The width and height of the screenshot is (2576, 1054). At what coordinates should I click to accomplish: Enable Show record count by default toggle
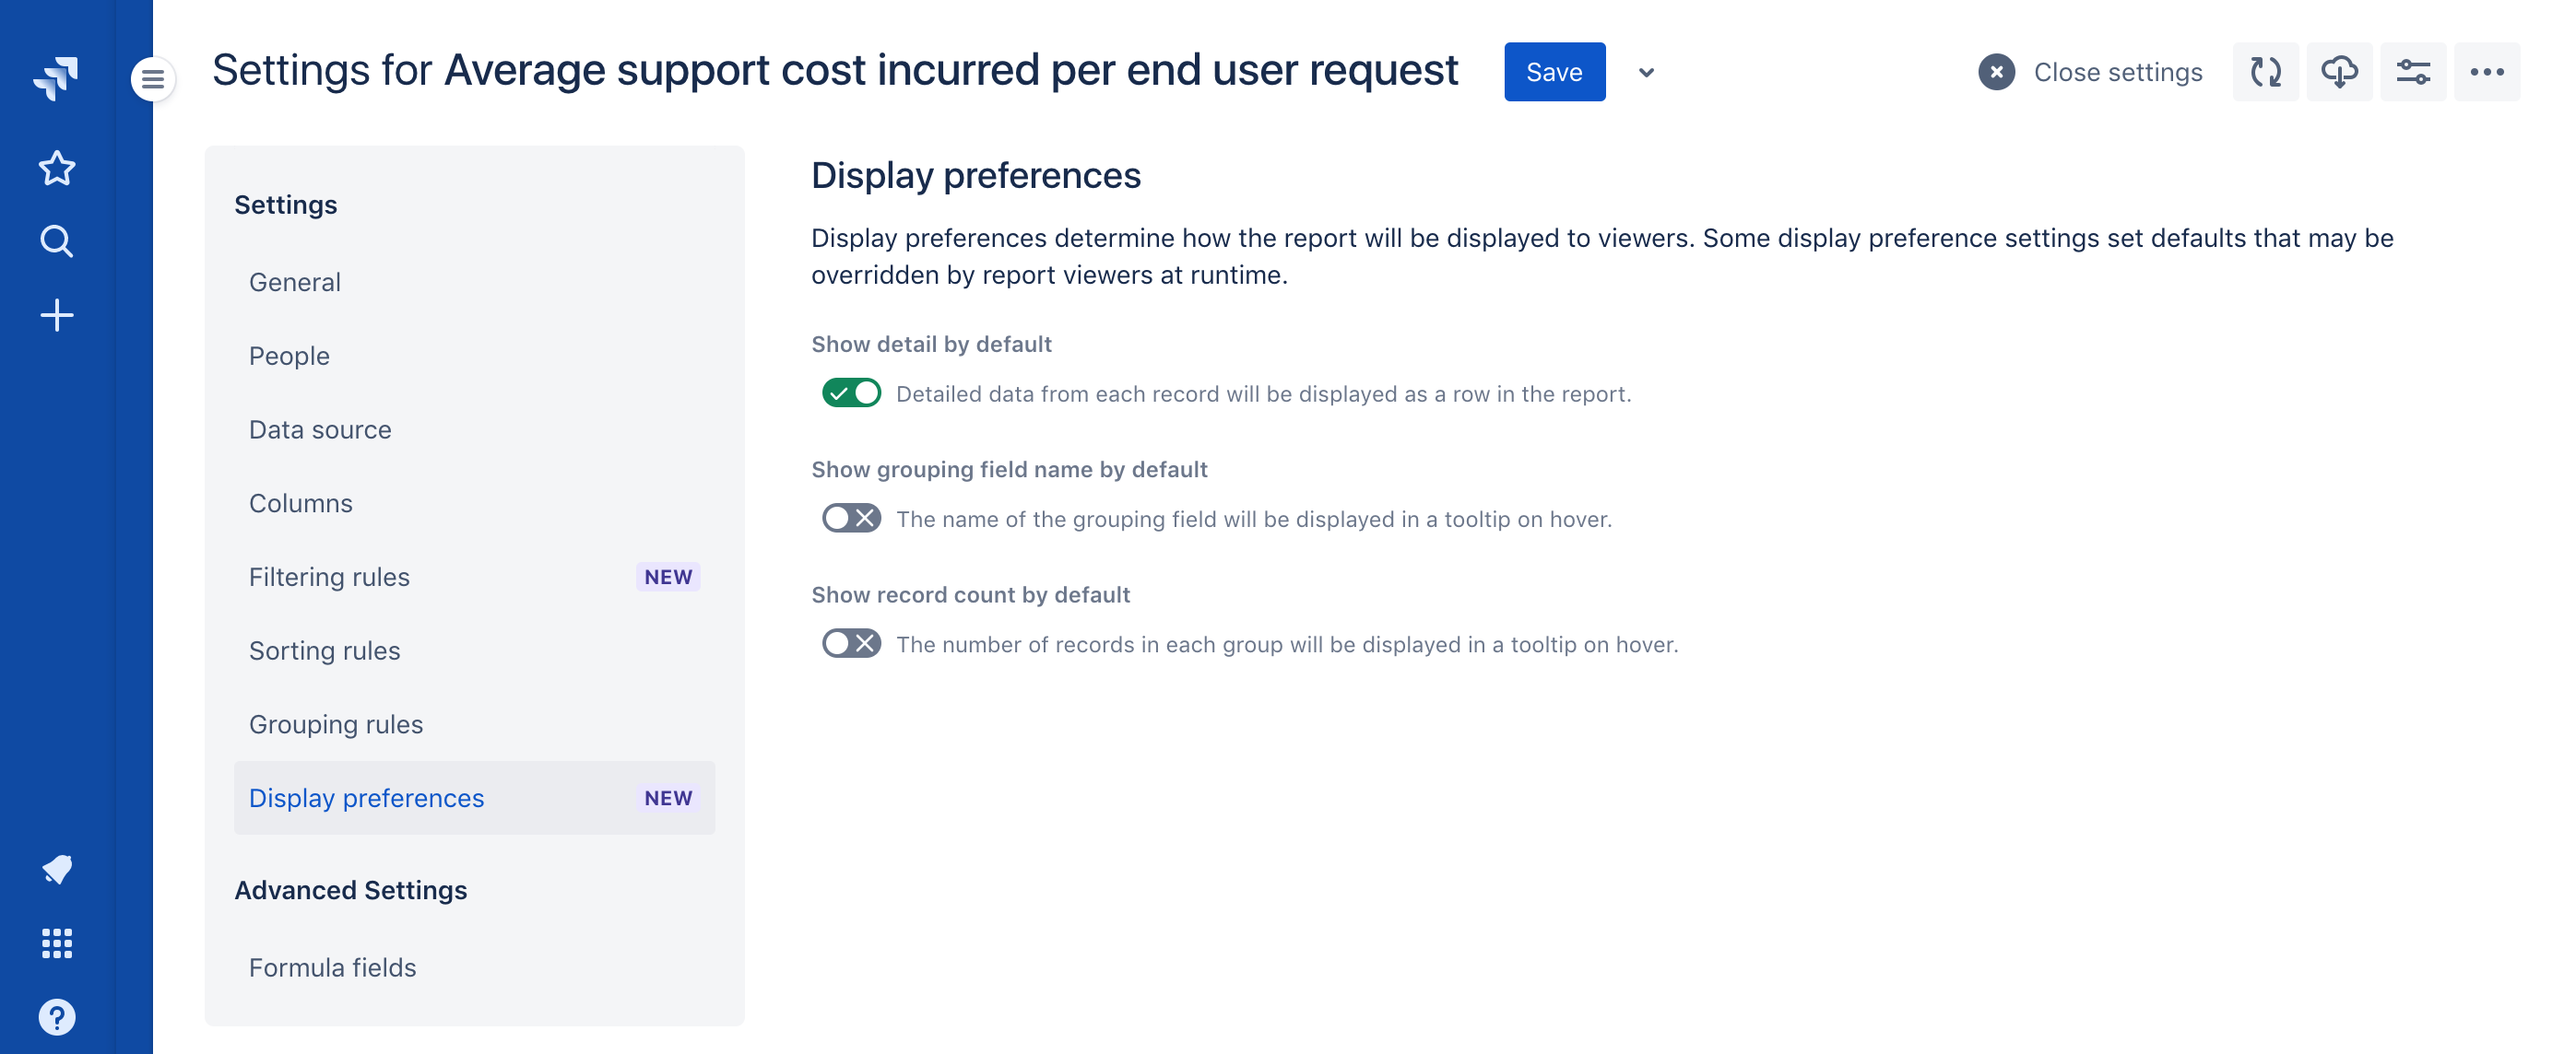(851, 643)
